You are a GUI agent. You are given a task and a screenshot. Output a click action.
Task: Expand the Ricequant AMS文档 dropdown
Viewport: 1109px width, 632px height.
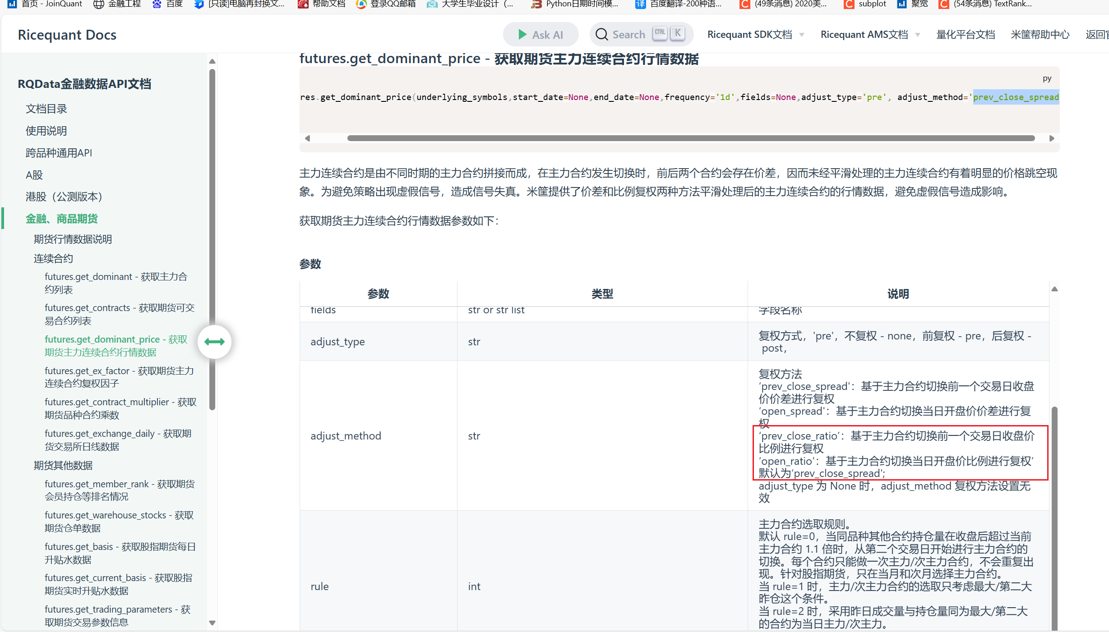[x=870, y=35]
